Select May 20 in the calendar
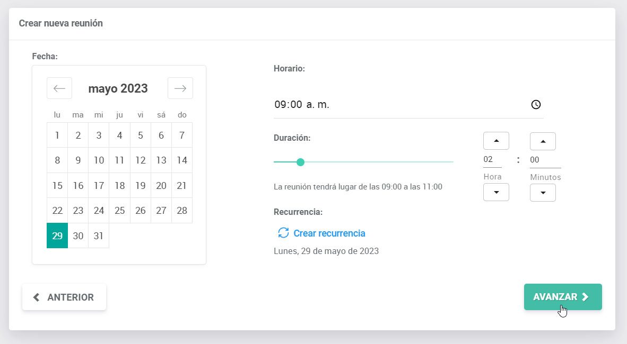 161,186
